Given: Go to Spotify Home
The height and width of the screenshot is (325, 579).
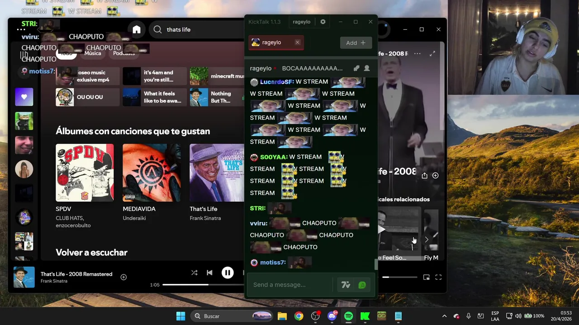Looking at the screenshot, I should (137, 29).
